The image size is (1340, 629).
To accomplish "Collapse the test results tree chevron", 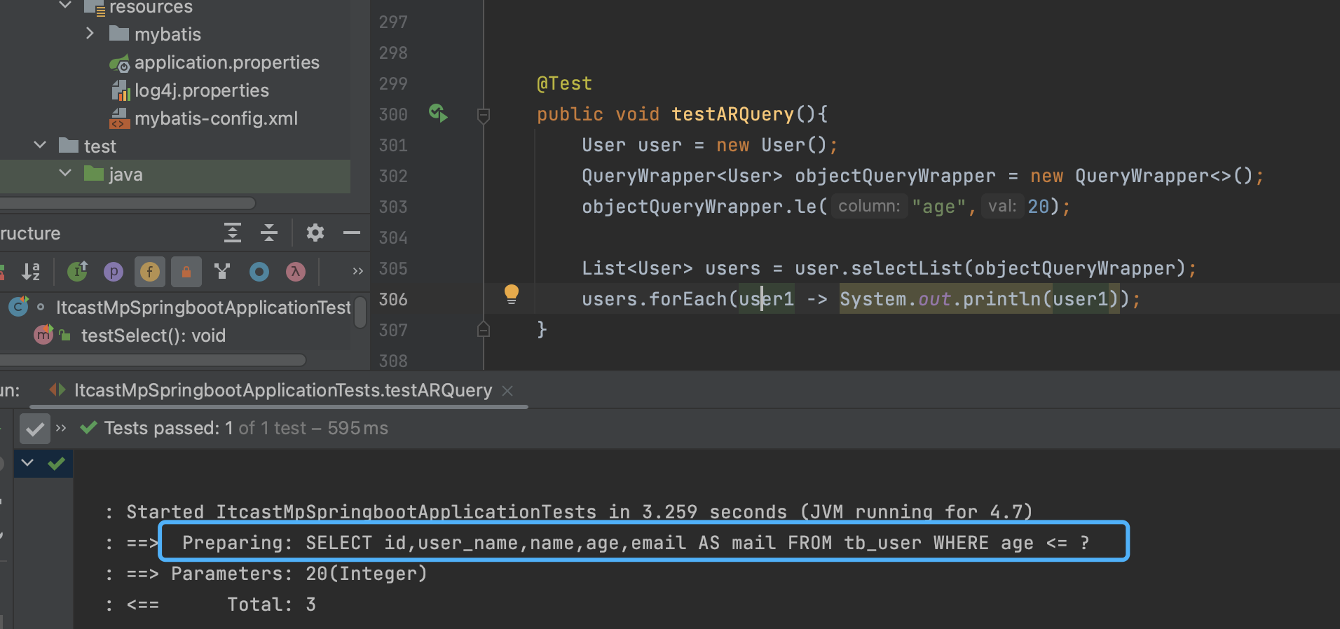I will [x=27, y=462].
